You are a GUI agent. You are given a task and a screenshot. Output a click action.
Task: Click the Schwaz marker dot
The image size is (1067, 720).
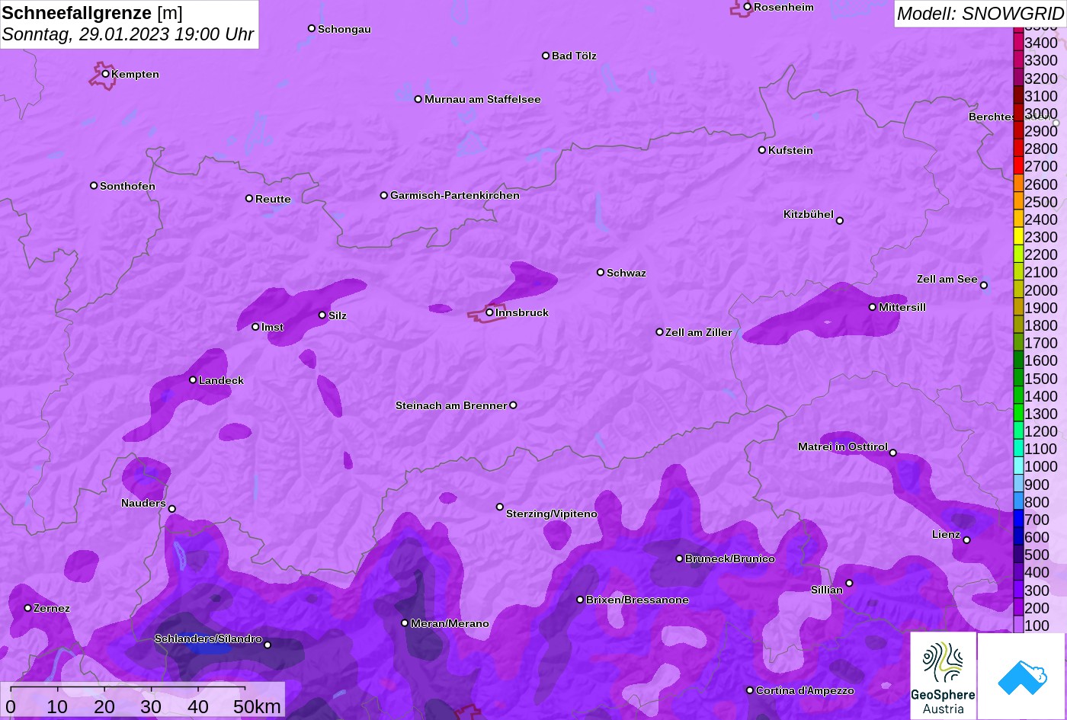click(601, 272)
